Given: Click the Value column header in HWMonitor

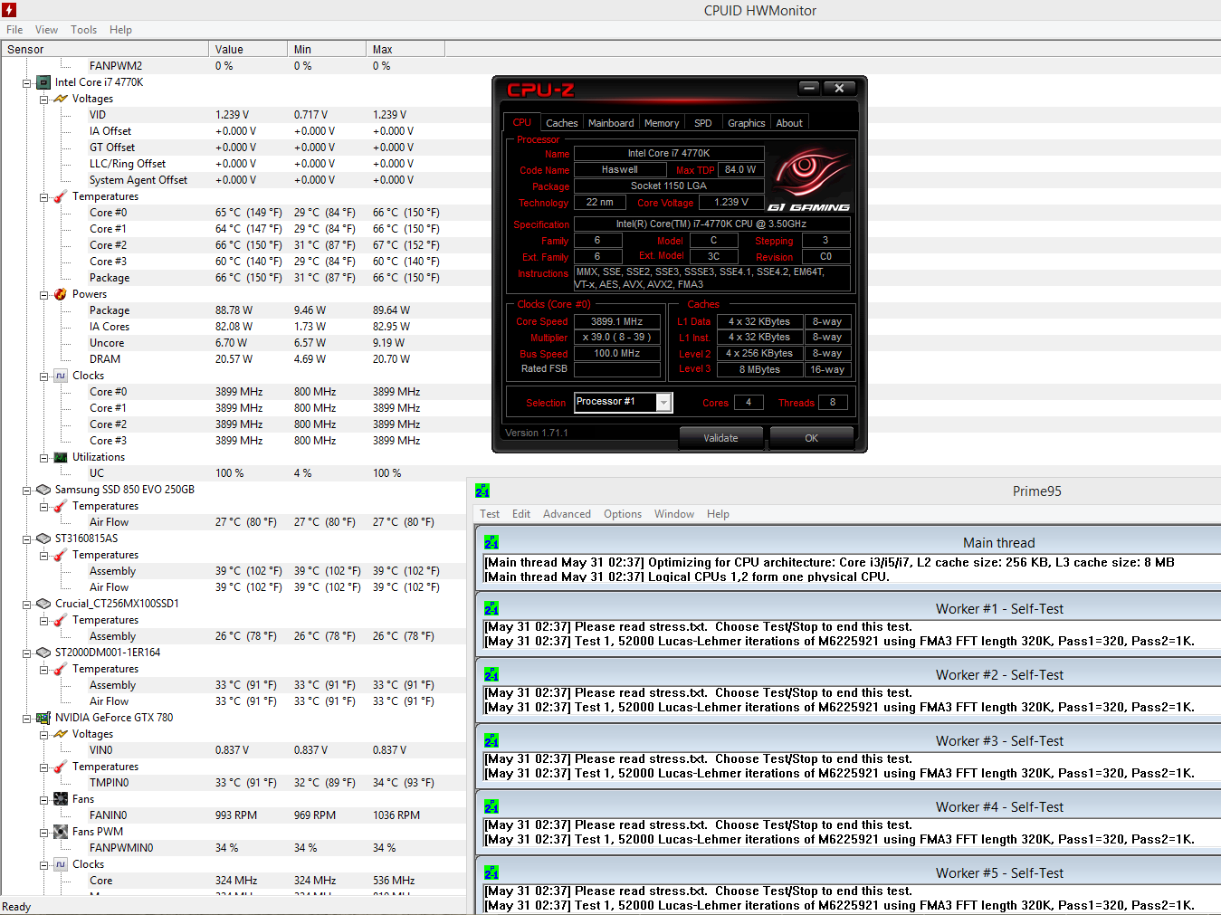Looking at the screenshot, I should coord(248,50).
